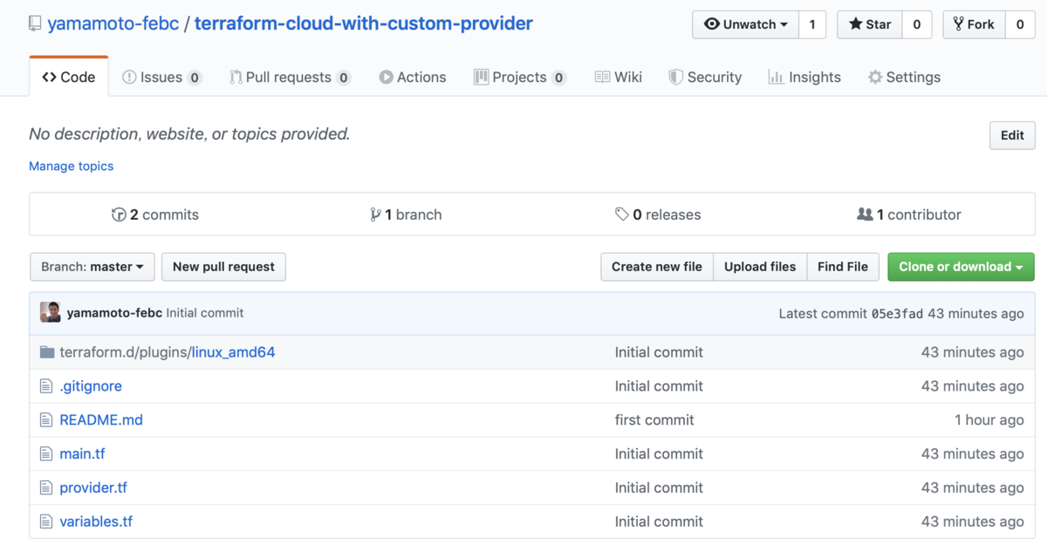Click the commits history clock icon
The width and height of the screenshot is (1047, 545).
pos(119,215)
